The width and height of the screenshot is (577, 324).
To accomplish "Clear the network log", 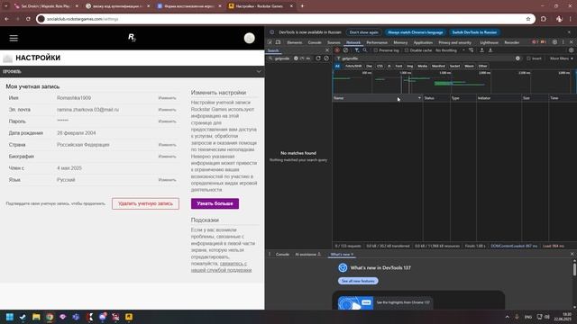I will [345, 50].
